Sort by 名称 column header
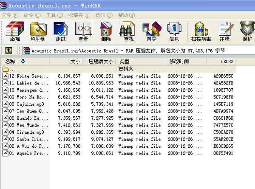 point(25,62)
